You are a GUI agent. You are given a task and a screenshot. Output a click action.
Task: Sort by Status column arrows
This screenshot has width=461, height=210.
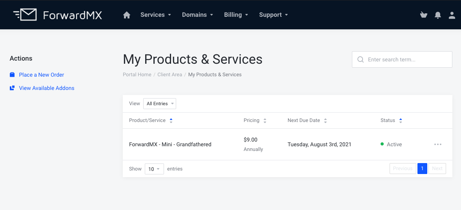[401, 120]
